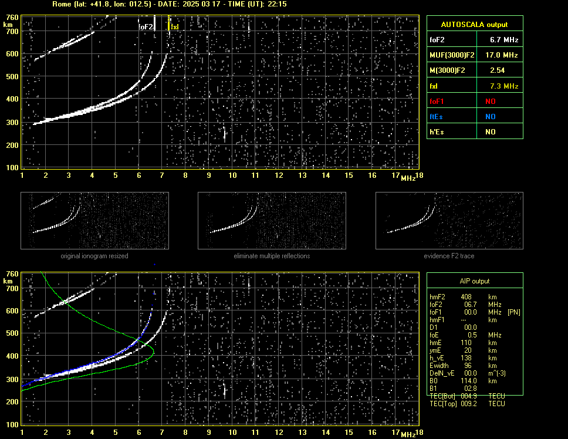Click the h'Es label in AUTOSCALA table
Viewport: 568px width, 439px height.
437,132
